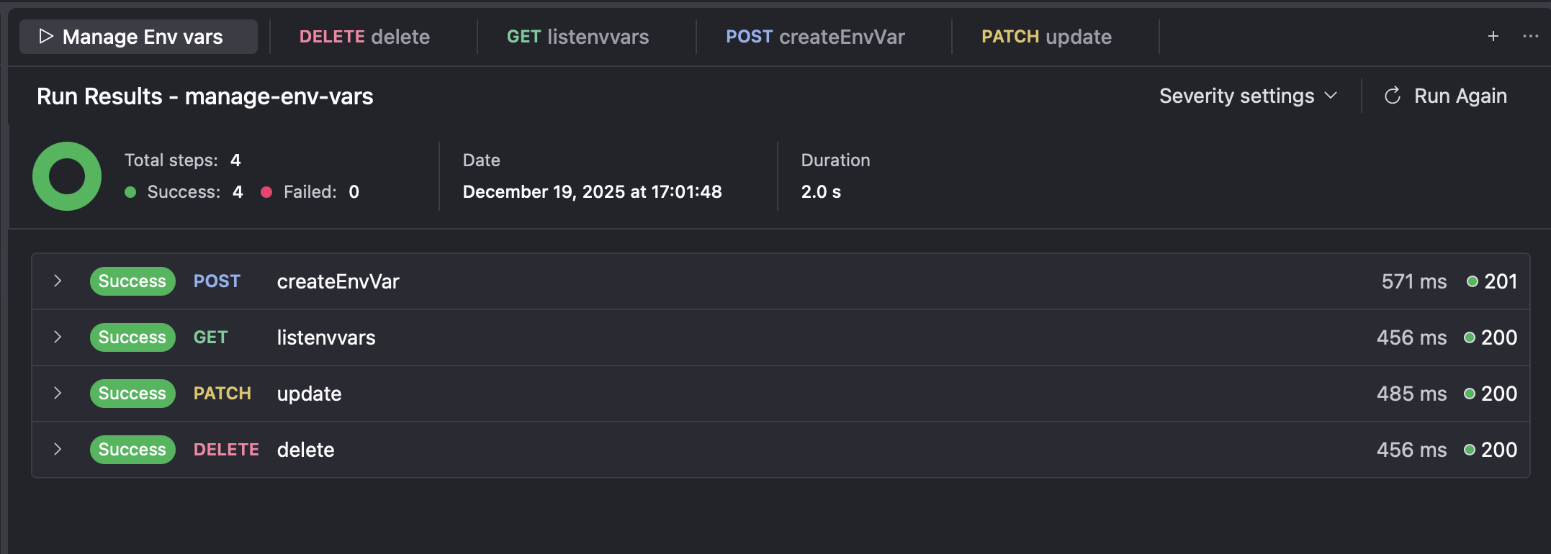Expand the listenvvars step row
The image size is (1551, 554).
tap(58, 337)
